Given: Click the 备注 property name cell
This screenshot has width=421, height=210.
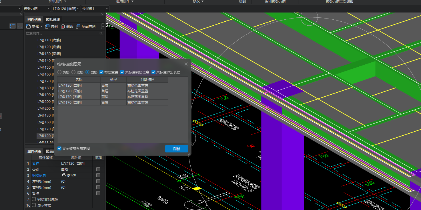Looking at the screenshot, I should point(45,193).
